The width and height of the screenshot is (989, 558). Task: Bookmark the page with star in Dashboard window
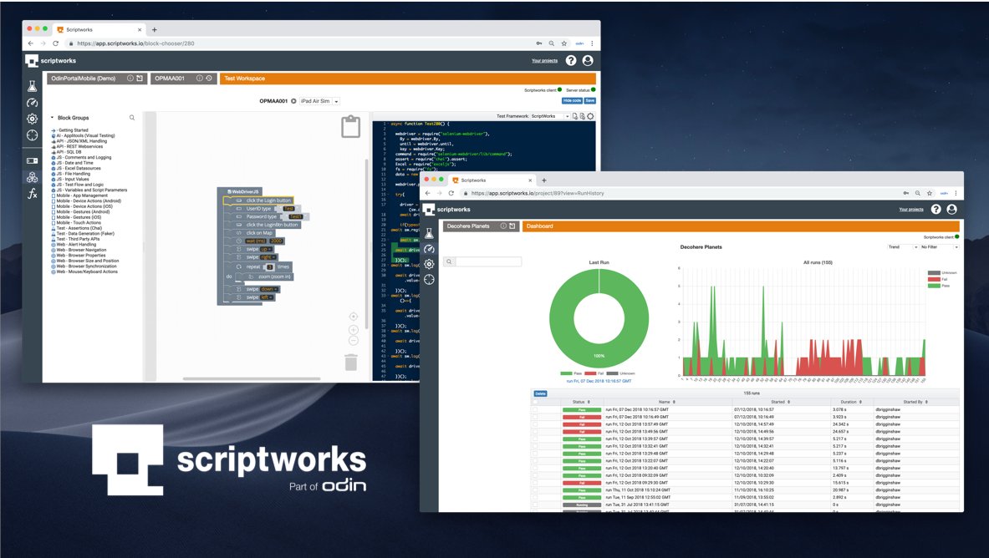930,193
